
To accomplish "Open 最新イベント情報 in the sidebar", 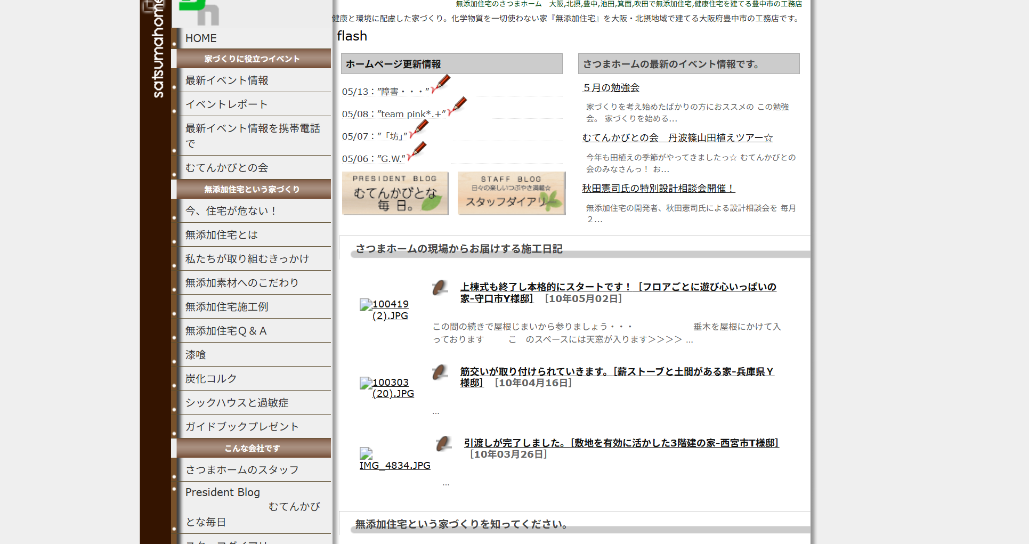I will pyautogui.click(x=226, y=80).
